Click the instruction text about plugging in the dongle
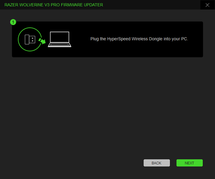 (139, 39)
